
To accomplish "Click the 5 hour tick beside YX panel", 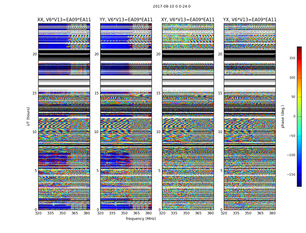I will [221, 171].
